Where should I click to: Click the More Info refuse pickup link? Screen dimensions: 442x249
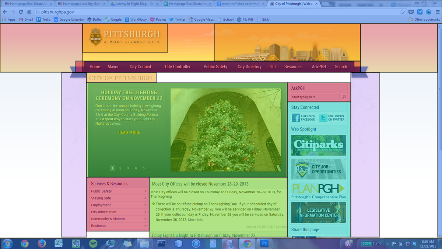[x=196, y=219]
